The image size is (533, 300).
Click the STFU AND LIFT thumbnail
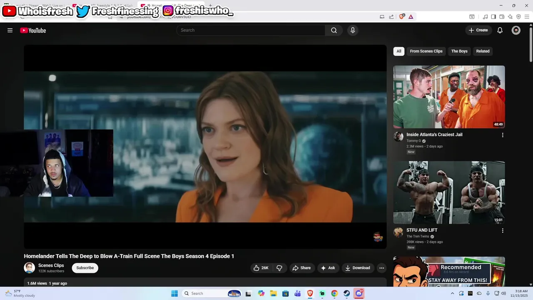pyautogui.click(x=449, y=192)
